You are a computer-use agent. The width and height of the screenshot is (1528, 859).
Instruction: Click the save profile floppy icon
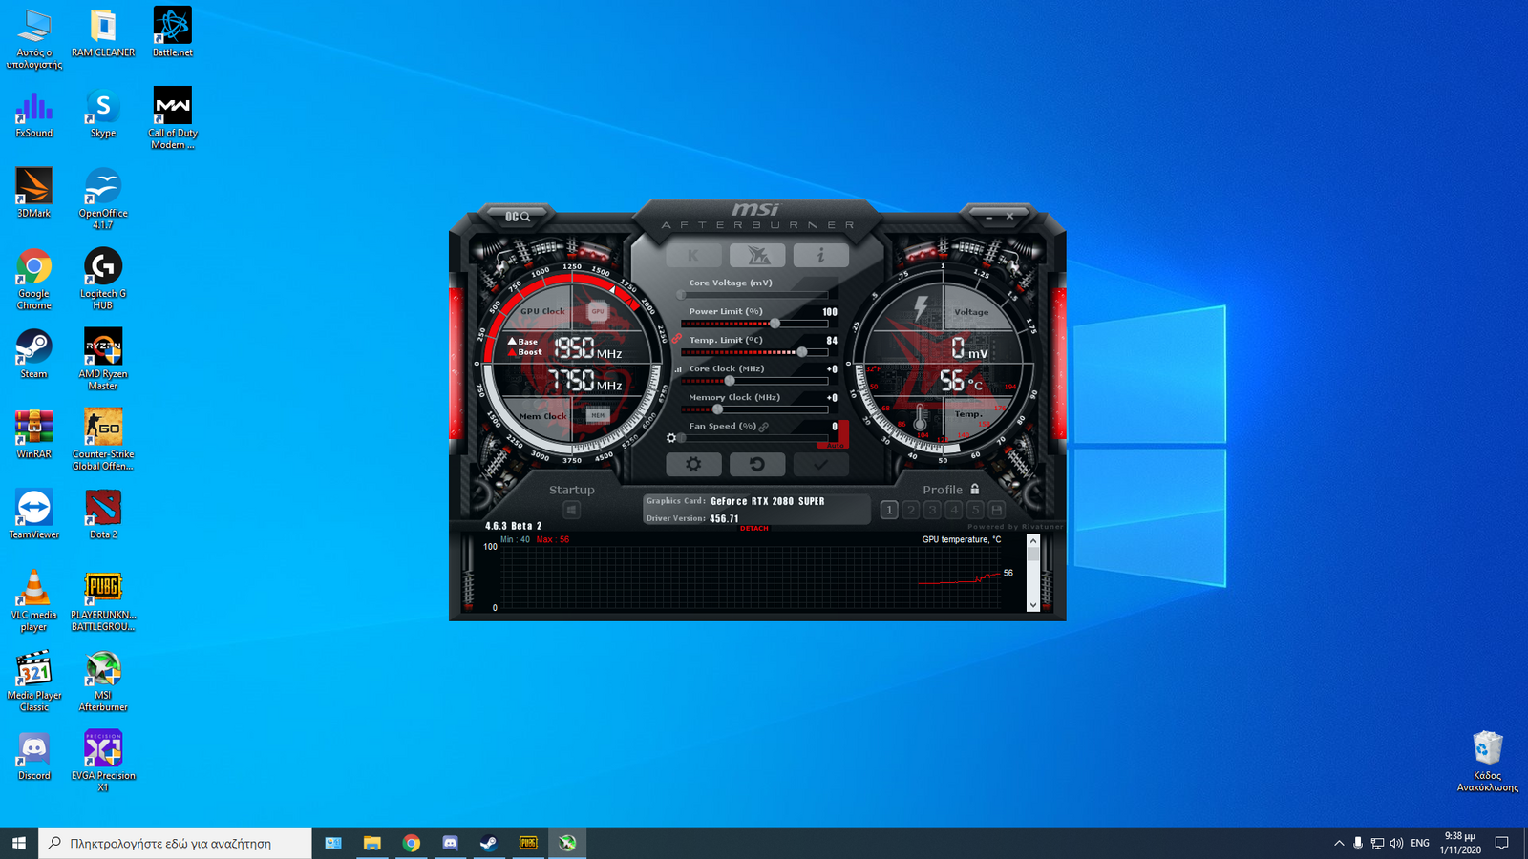pyautogui.click(x=997, y=510)
